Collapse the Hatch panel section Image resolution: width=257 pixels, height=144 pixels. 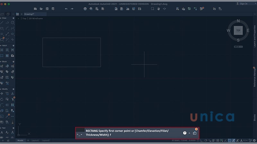point(1,45)
